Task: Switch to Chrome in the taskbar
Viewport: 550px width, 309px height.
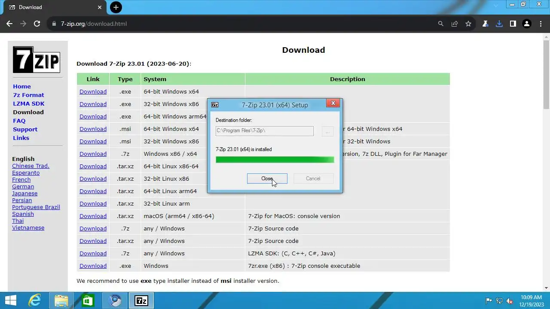Action: click(115, 301)
